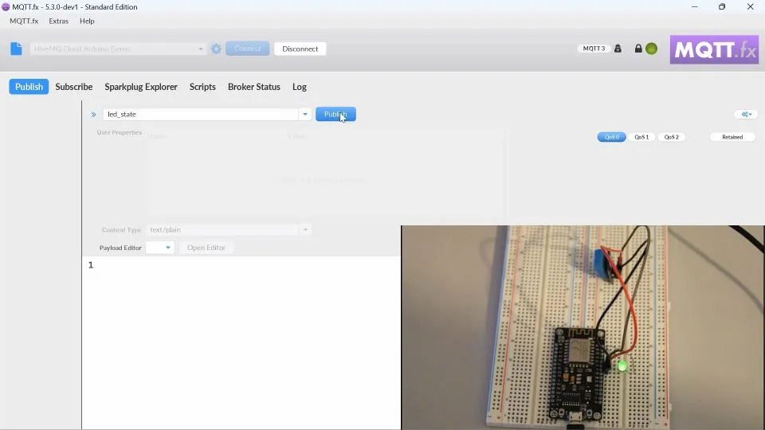Click in the payload text area
The width and height of the screenshot is (765, 430).
point(241,342)
